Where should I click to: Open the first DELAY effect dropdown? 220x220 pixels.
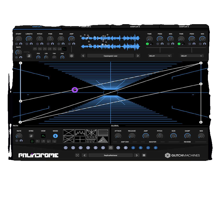click(160, 56)
